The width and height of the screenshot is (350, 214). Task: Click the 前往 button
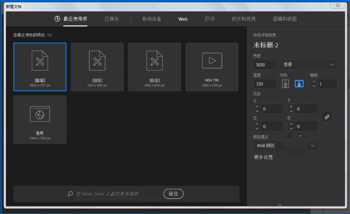coord(173,194)
